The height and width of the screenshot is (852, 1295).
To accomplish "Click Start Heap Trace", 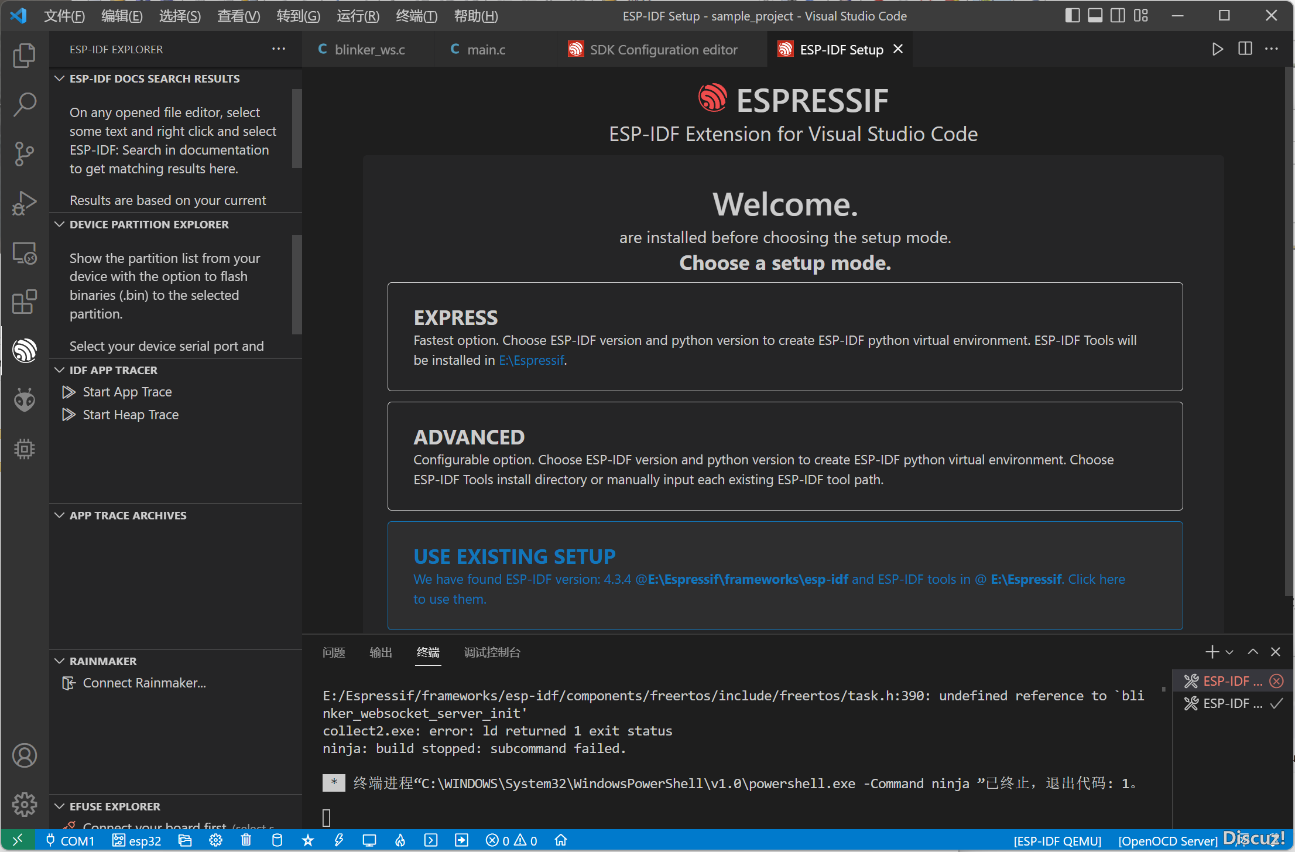I will tap(131, 415).
